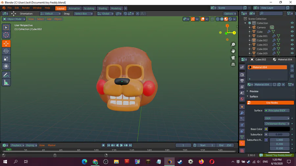Unlink Material.004 with the X icon

[283, 85]
